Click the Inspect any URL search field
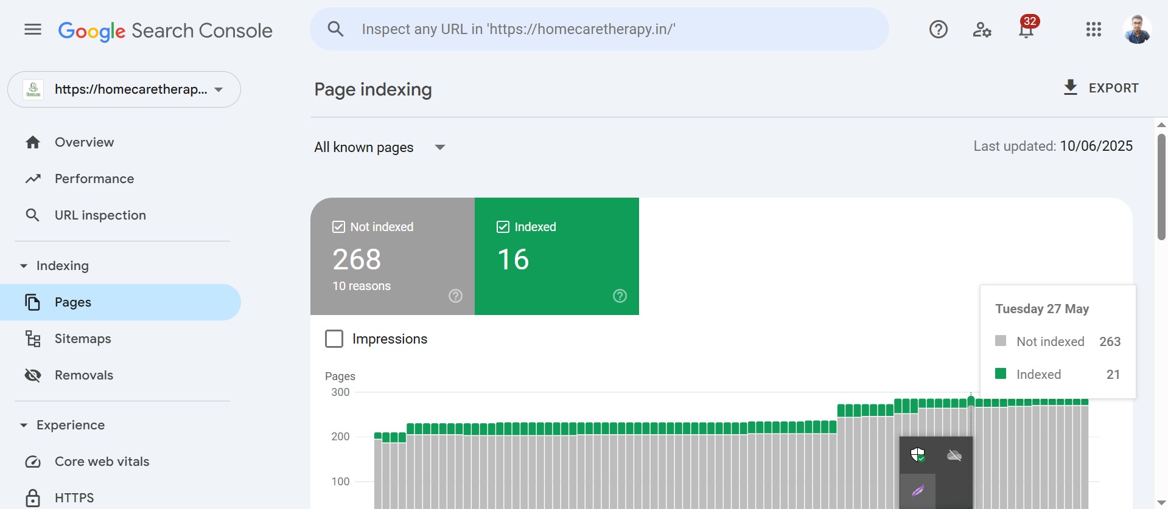 tap(600, 29)
